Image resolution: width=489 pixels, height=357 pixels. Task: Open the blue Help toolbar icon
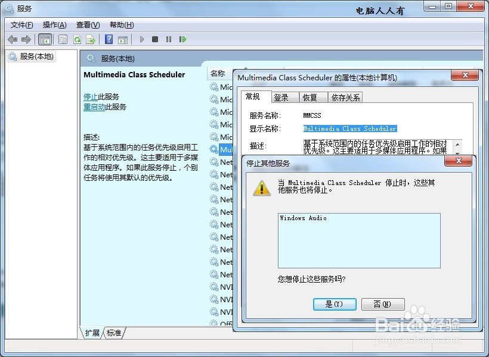(x=109, y=39)
